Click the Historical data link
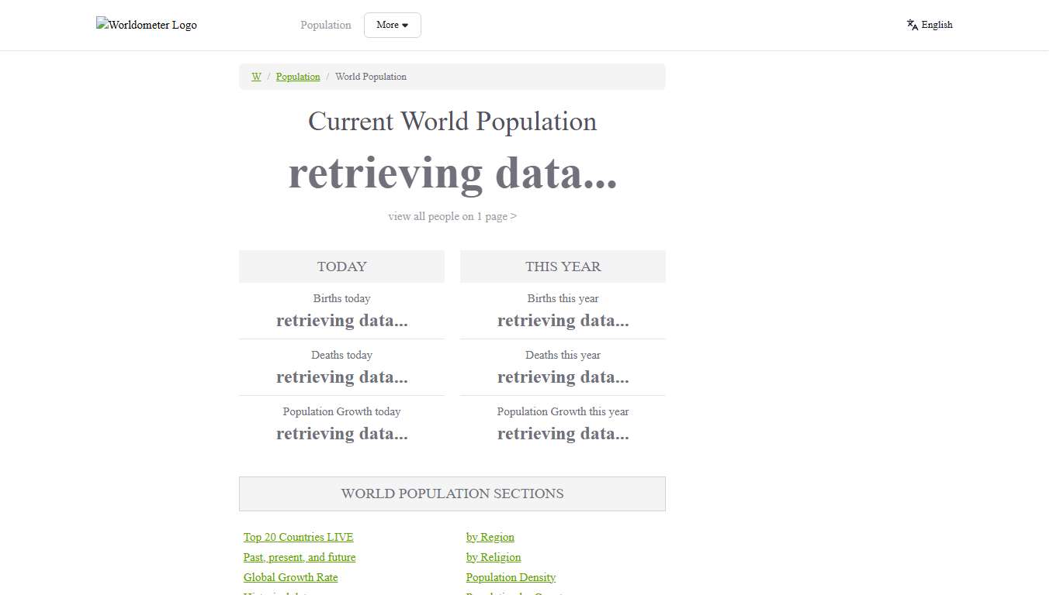Image resolution: width=1060 pixels, height=595 pixels. point(276,593)
